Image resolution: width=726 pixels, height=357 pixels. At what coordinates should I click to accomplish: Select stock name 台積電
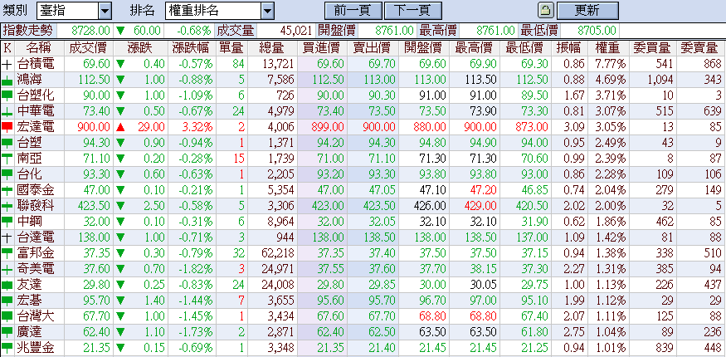[x=36, y=64]
